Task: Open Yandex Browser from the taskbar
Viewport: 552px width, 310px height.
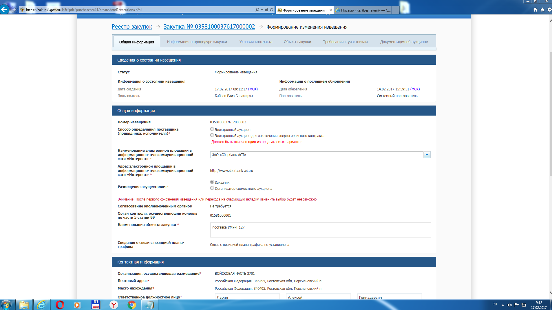Action: (x=114, y=305)
